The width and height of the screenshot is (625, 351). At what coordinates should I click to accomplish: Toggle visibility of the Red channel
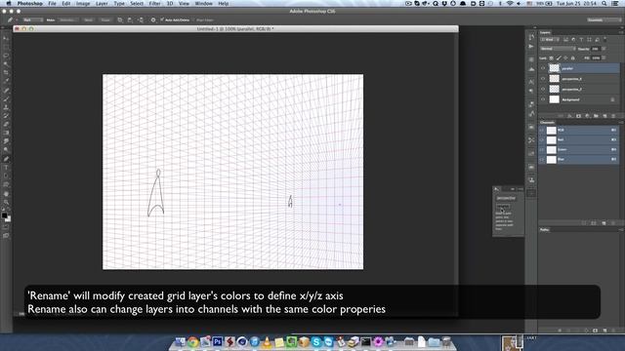click(542, 139)
